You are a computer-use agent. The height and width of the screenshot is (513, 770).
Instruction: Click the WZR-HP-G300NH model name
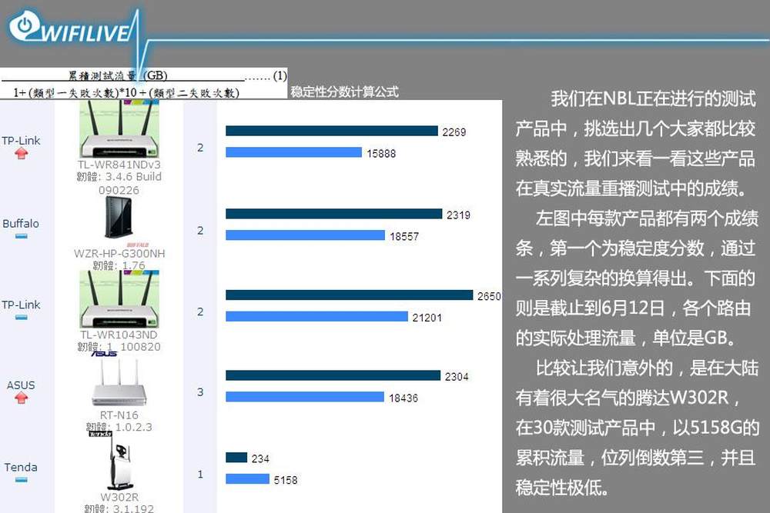tap(119, 254)
